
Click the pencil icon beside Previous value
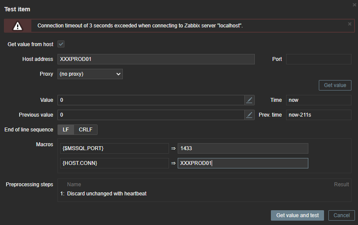click(249, 115)
